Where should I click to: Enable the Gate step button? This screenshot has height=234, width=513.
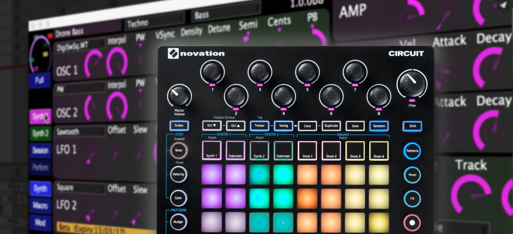(x=179, y=198)
